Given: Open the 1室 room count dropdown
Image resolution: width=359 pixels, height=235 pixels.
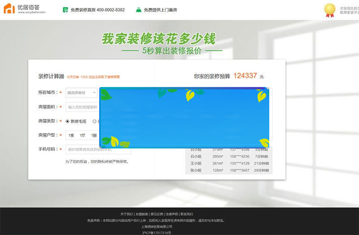Looking at the screenshot, I should coord(71,135).
